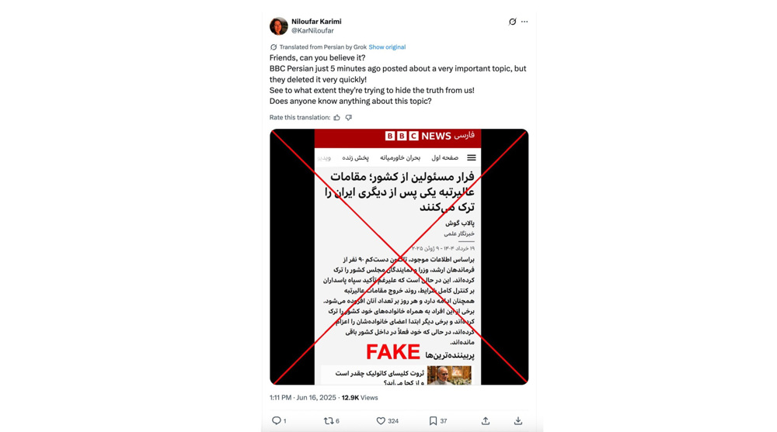Like the post via the heart icon
This screenshot has height=432, width=777.
point(381,420)
